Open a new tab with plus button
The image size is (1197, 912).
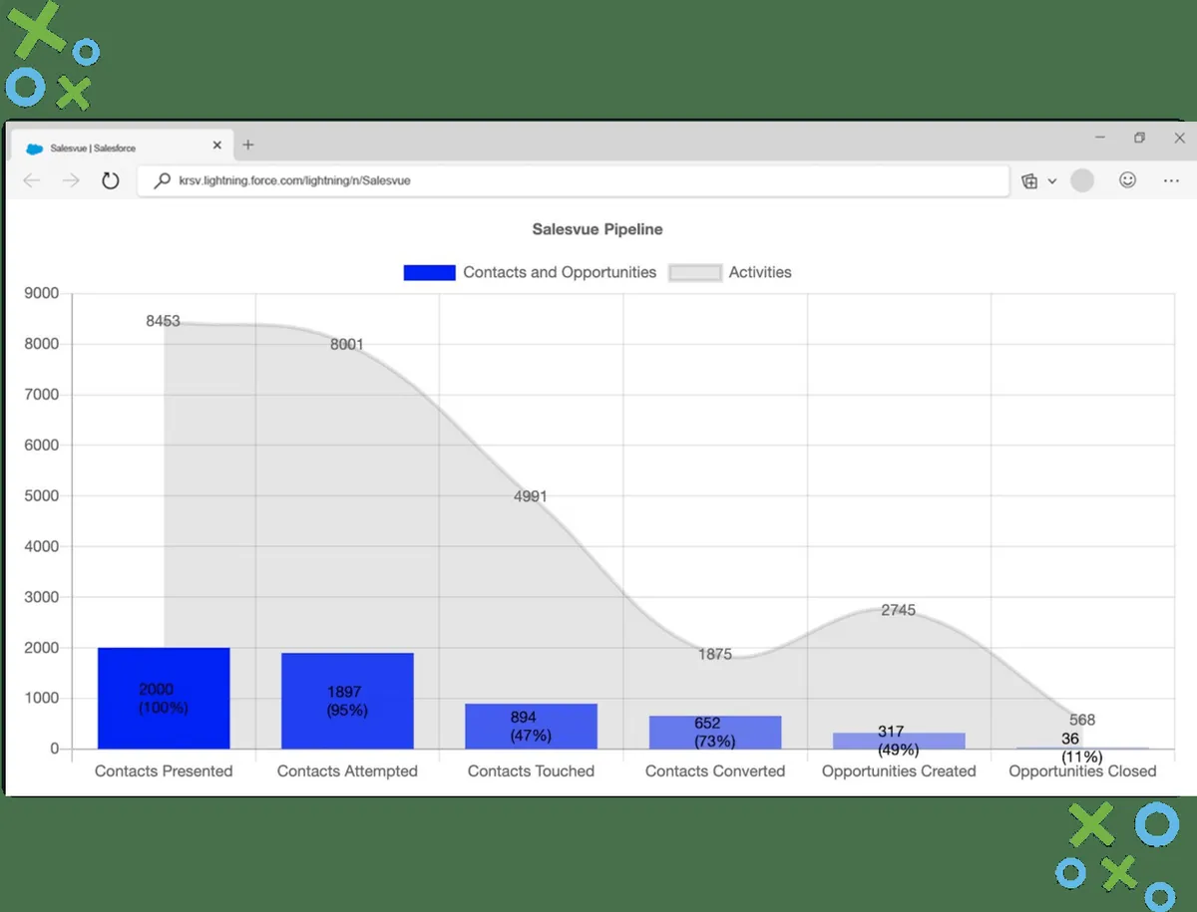pos(248,145)
